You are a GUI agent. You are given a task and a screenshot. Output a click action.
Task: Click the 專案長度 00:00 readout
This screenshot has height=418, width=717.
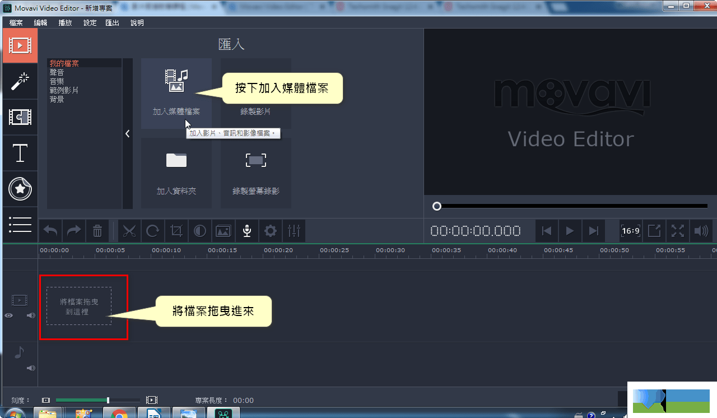coord(224,400)
